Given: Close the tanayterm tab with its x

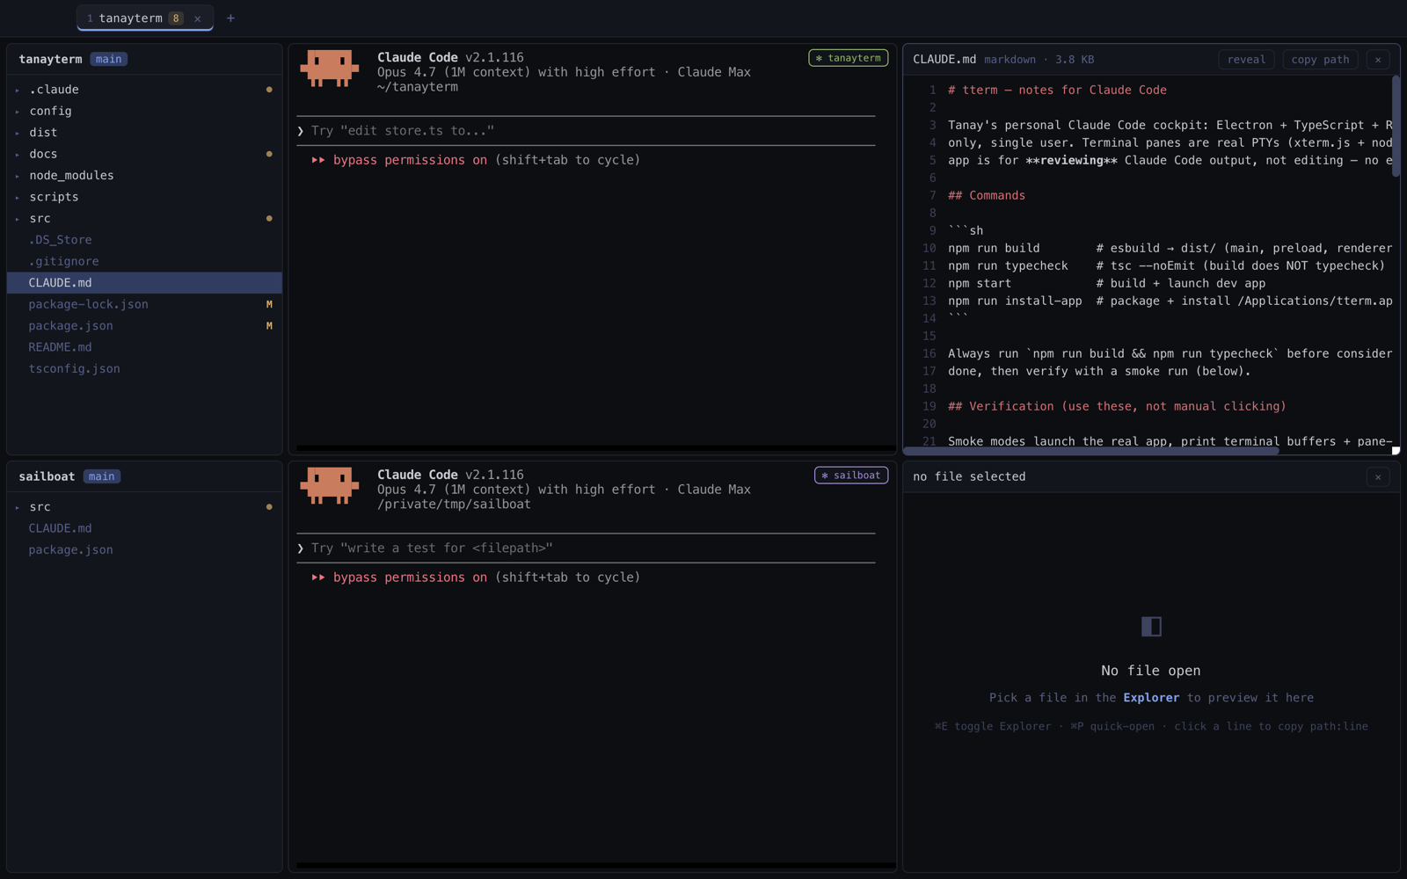Looking at the screenshot, I should coord(198,18).
